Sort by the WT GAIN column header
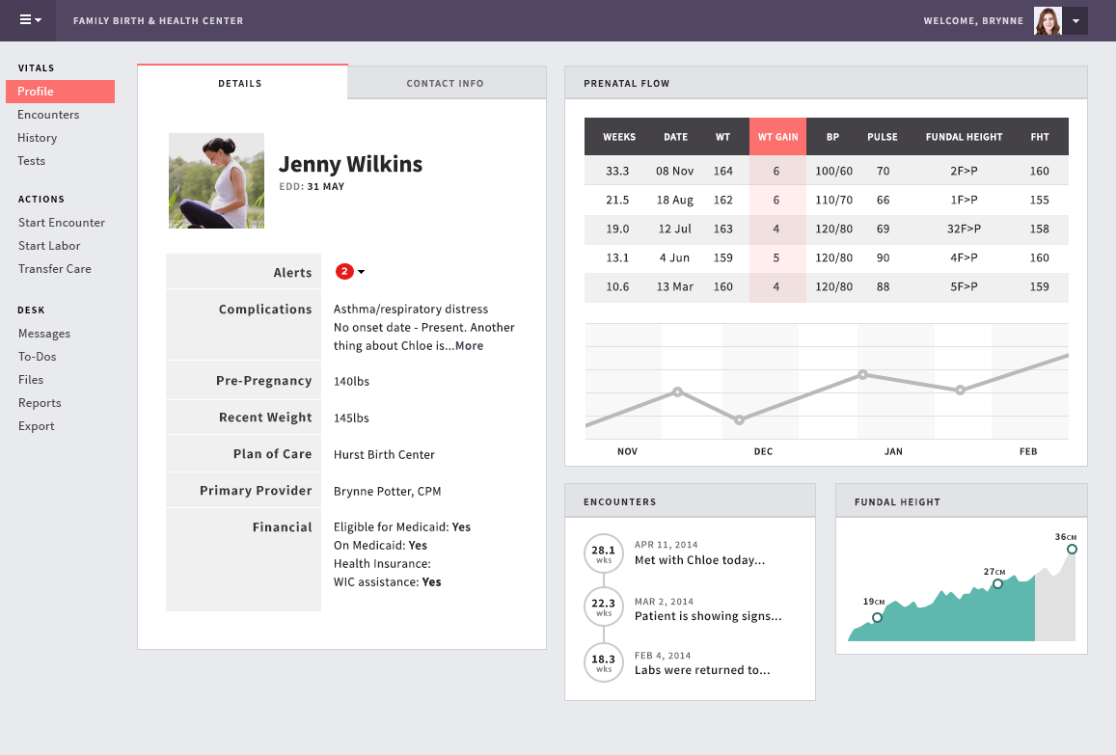The height and width of the screenshot is (755, 1116). click(777, 137)
